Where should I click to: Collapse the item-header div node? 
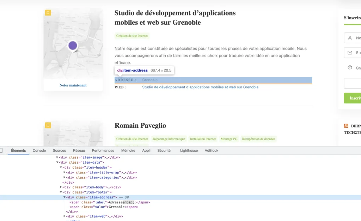coord(61,168)
